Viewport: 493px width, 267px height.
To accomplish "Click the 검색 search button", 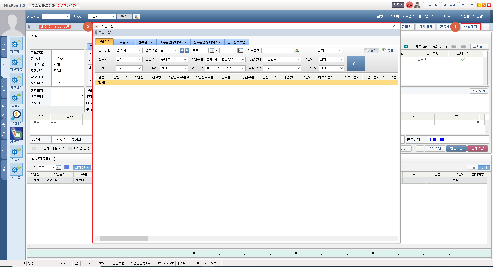I will (x=356, y=63).
